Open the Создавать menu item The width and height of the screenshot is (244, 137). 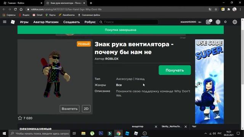[x=71, y=22]
